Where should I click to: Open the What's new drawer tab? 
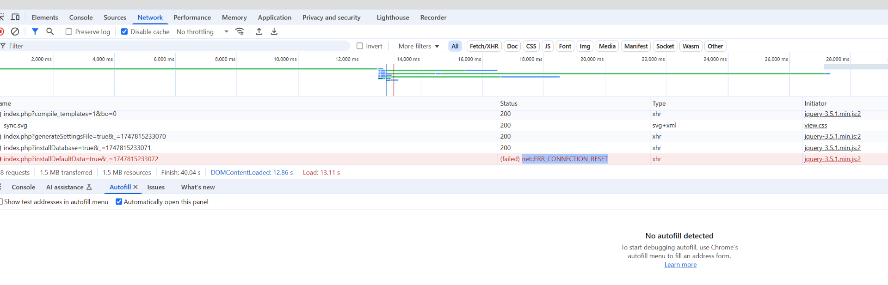click(x=198, y=187)
